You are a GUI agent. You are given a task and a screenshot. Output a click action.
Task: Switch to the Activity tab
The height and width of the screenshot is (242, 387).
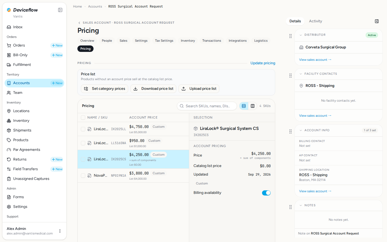pyautogui.click(x=316, y=21)
